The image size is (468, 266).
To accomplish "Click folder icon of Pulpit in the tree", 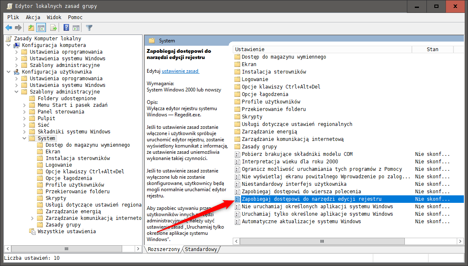I will [x=32, y=118].
